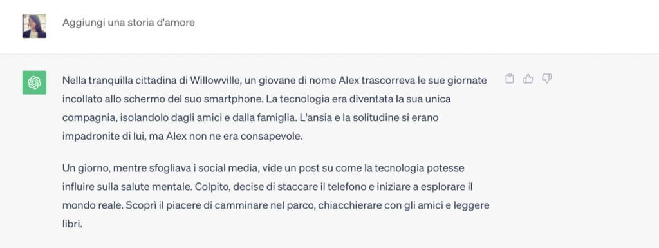Click the word "Willowville" in the story
Image resolution: width=659 pixels, height=248 pixels.
(x=215, y=81)
